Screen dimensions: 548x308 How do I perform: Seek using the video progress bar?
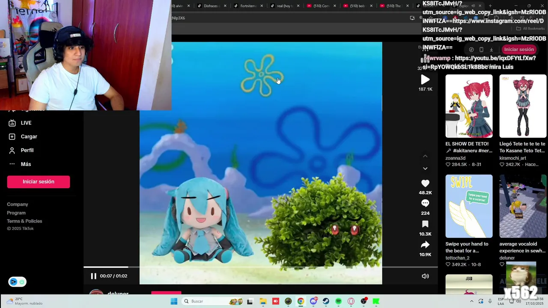260,267
